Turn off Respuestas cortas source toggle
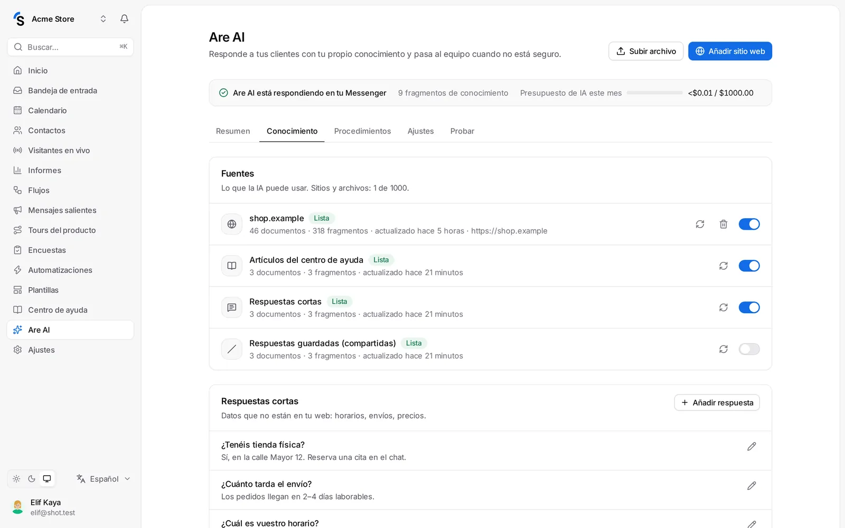845x528 pixels. 749,307
